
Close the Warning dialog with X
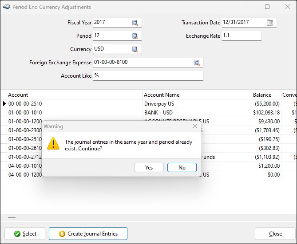click(x=194, y=126)
